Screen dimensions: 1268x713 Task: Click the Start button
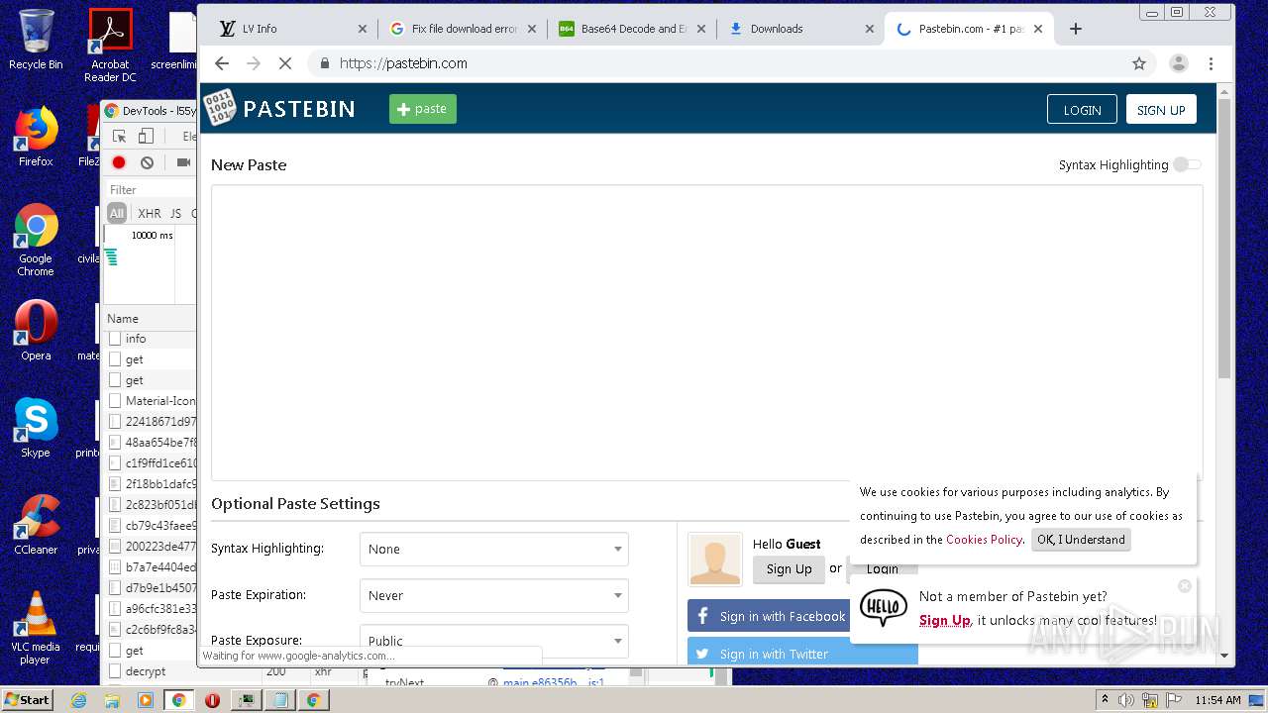coord(28,699)
